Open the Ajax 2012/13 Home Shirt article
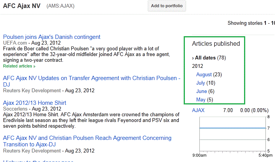The height and width of the screenshot is (162, 275). 34,103
